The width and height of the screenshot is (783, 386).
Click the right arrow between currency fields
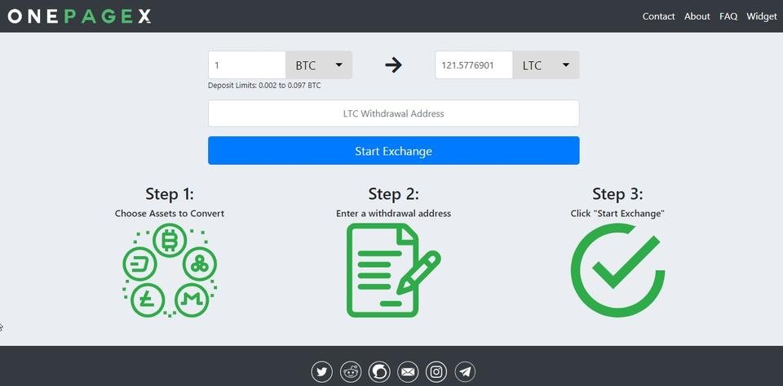pos(393,65)
